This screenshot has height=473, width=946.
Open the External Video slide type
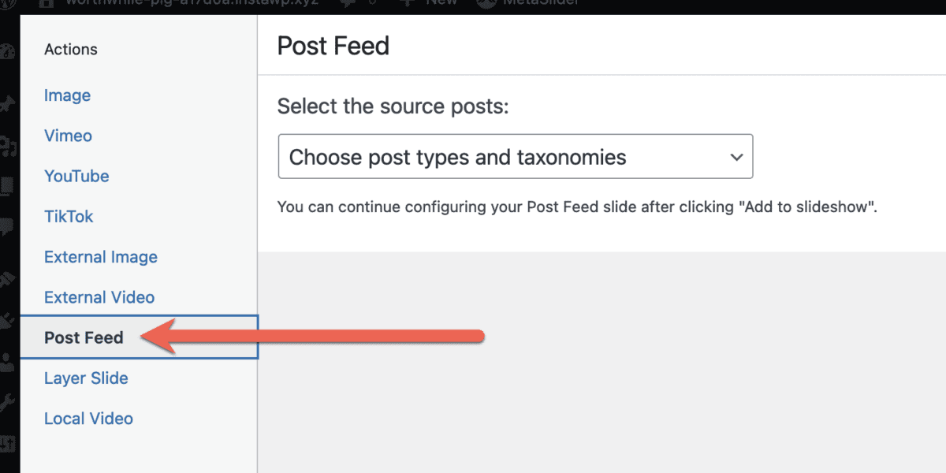point(99,297)
